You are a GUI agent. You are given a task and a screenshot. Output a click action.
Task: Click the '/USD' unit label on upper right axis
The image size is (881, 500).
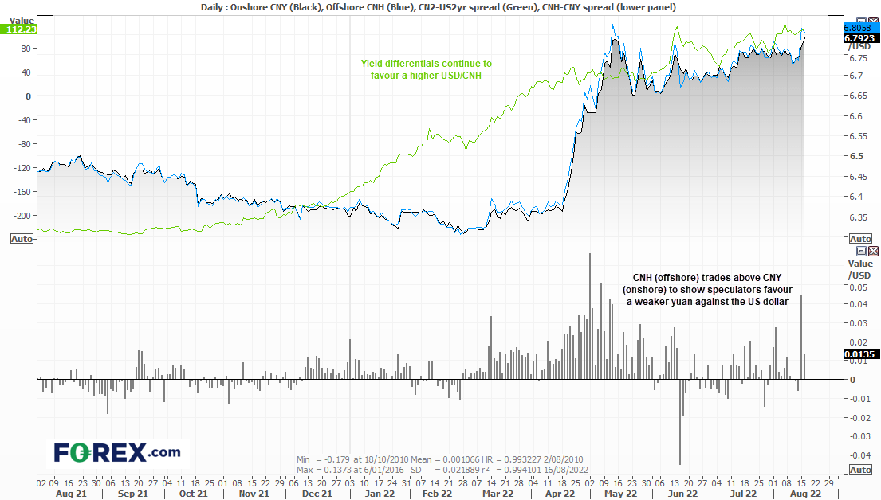tap(860, 46)
